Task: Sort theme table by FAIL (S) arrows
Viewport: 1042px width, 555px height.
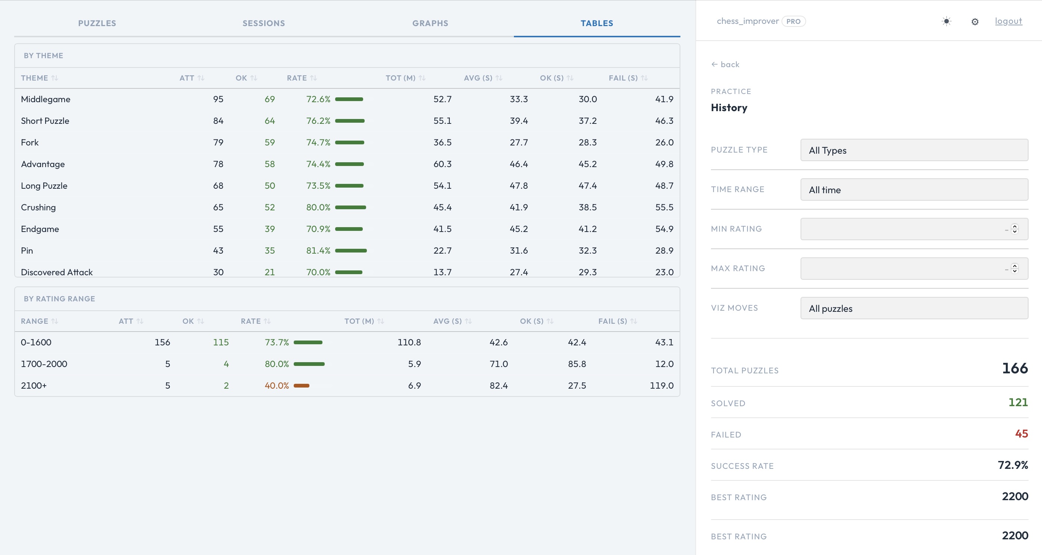Action: (x=645, y=78)
